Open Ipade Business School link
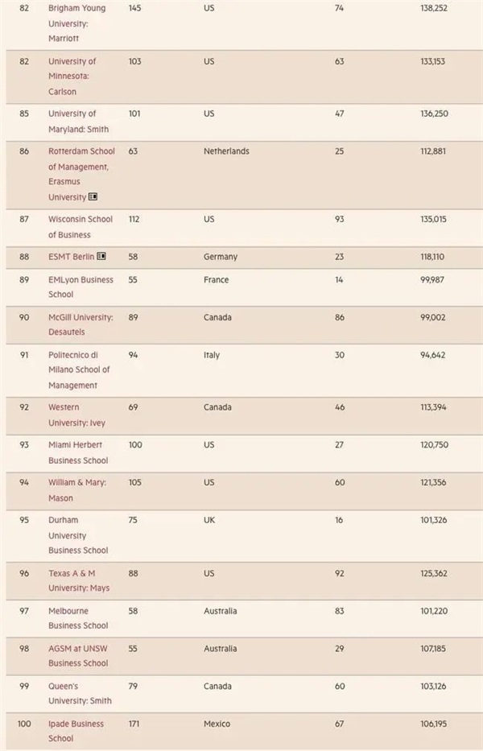The image size is (483, 751). tap(76, 731)
